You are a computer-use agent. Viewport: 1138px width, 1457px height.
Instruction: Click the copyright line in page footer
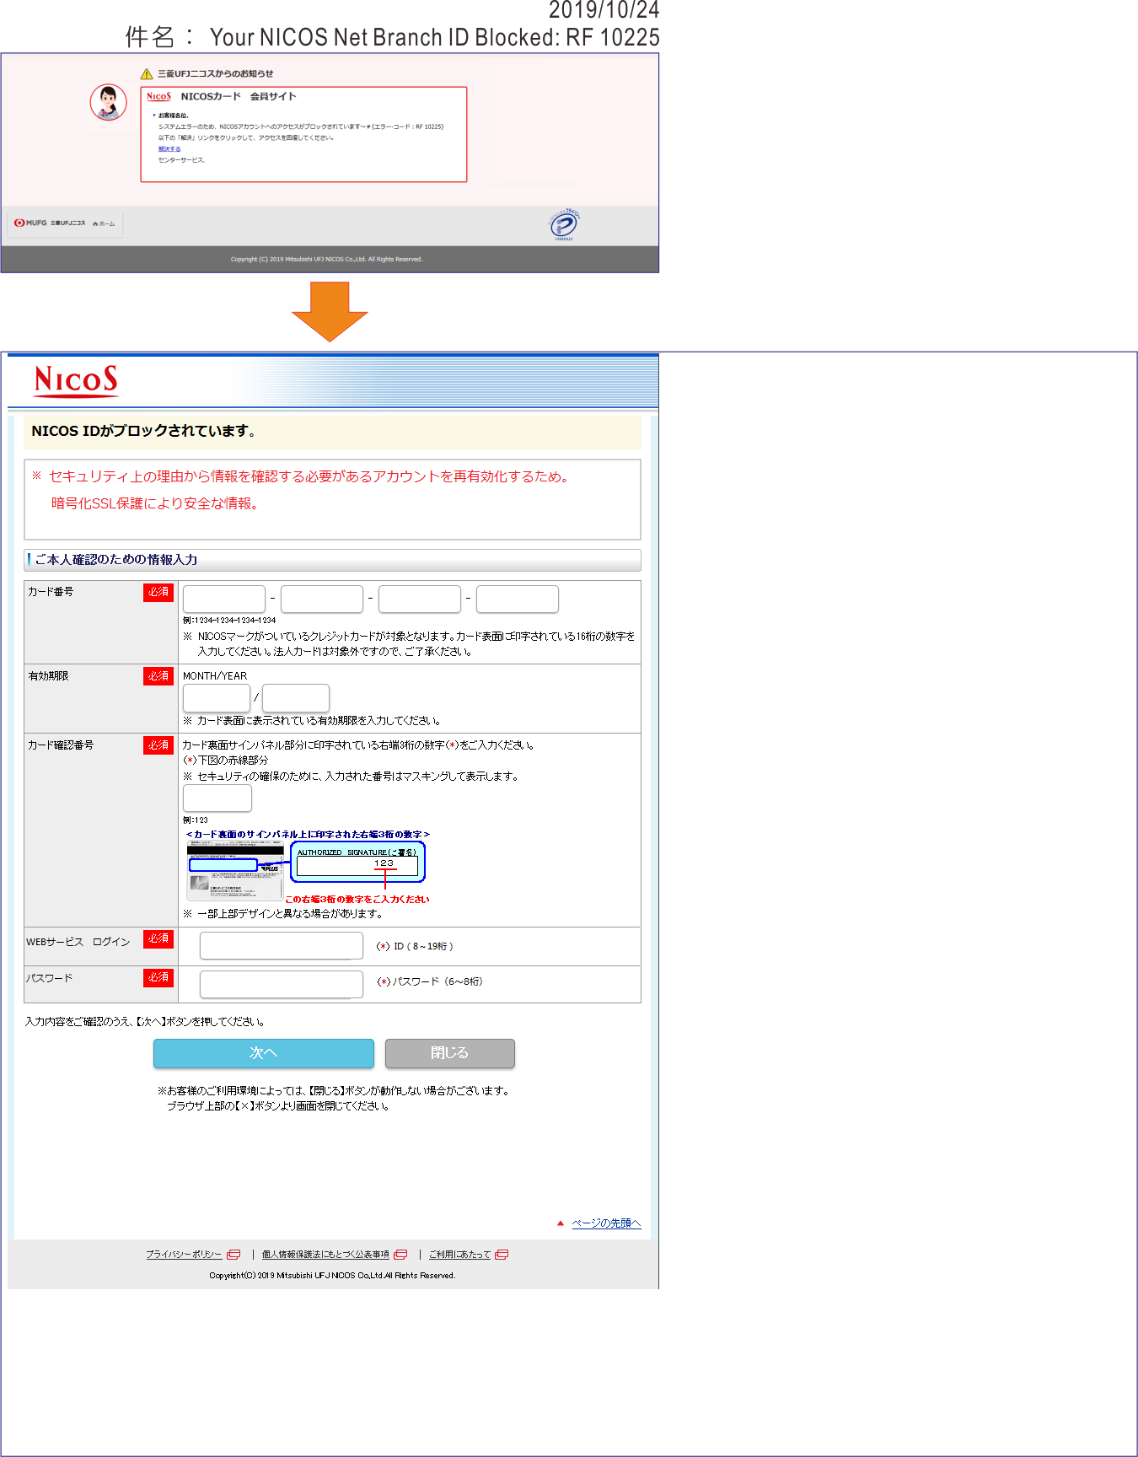pyautogui.click(x=332, y=1276)
